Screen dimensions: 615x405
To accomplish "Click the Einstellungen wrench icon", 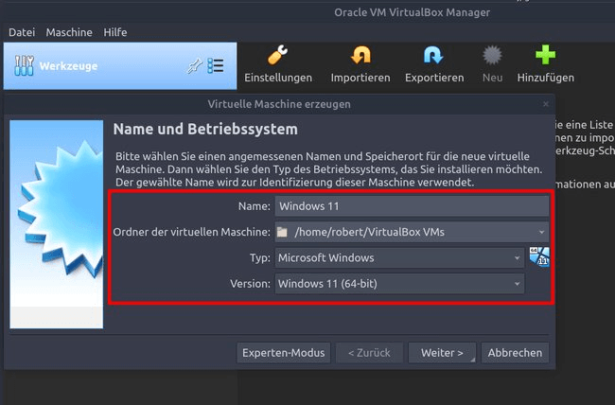I will (x=277, y=56).
